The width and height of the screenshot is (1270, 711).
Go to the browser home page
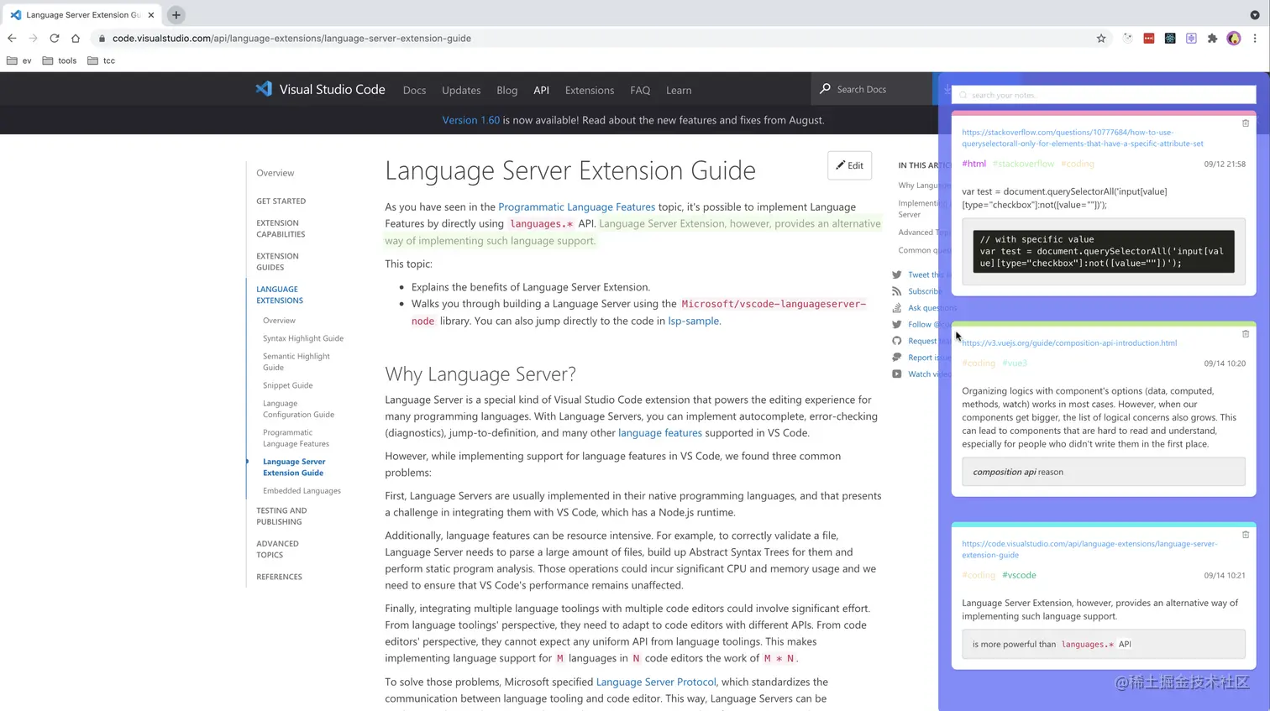point(76,38)
